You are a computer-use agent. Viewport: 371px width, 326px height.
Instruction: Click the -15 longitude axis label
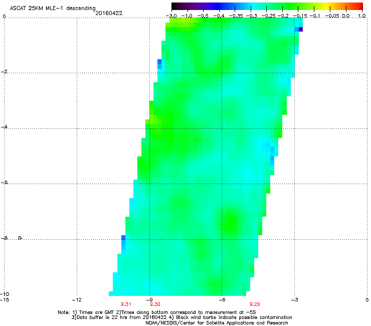(5, 300)
